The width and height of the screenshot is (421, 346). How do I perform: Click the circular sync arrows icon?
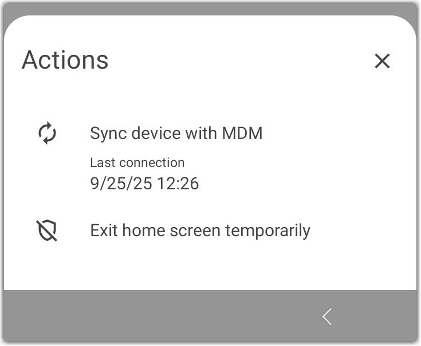point(47,133)
